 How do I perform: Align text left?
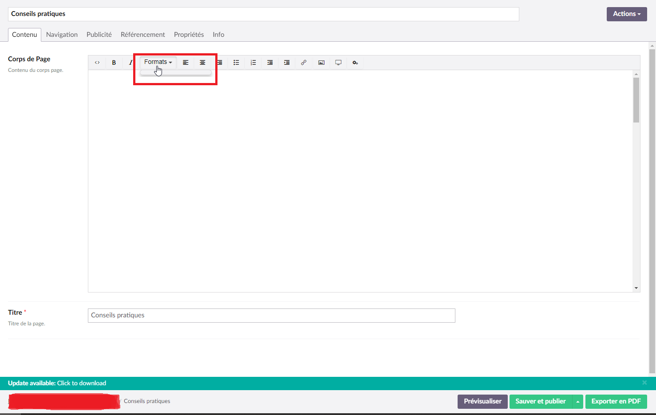tap(186, 63)
